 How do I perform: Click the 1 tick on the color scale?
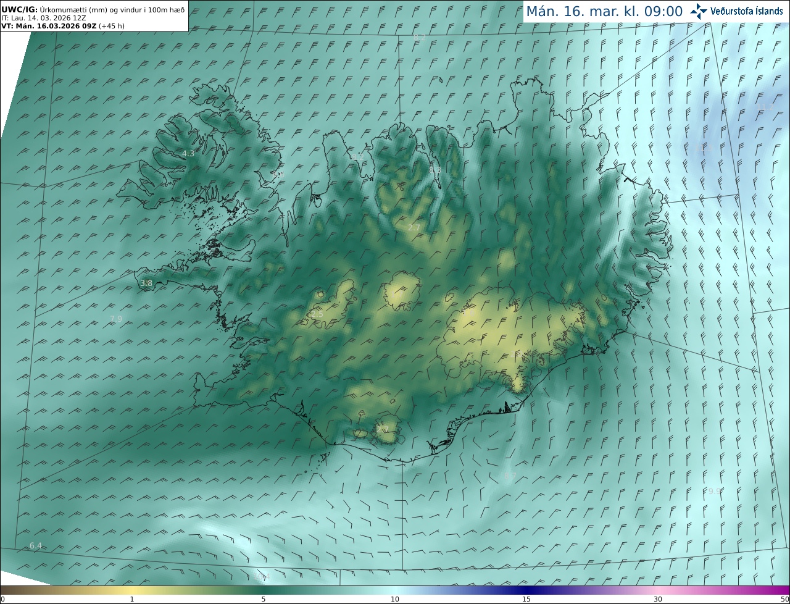pyautogui.click(x=131, y=599)
